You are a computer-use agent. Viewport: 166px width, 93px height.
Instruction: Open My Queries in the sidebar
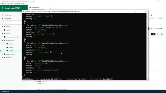coord(8,15)
